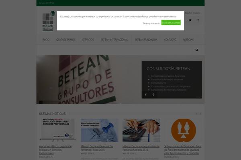241x160 pixels.
Task: Open the orange gender equality thumbnail
Action: click(x=184, y=130)
